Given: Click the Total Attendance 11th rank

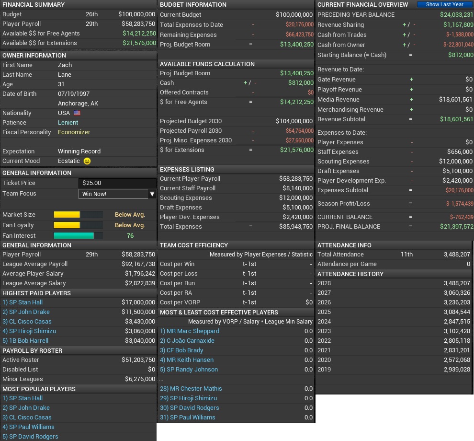Looking at the screenshot, I should (x=406, y=255).
